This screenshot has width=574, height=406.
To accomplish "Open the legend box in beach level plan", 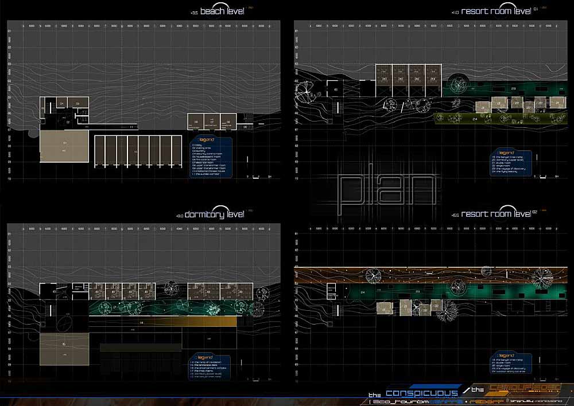I will (x=211, y=158).
